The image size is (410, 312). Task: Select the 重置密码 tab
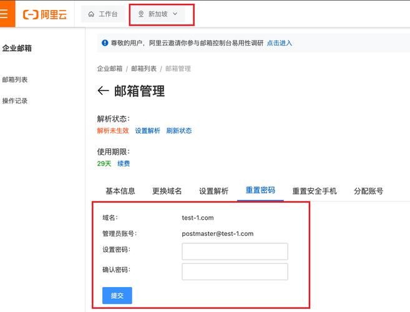click(x=260, y=190)
